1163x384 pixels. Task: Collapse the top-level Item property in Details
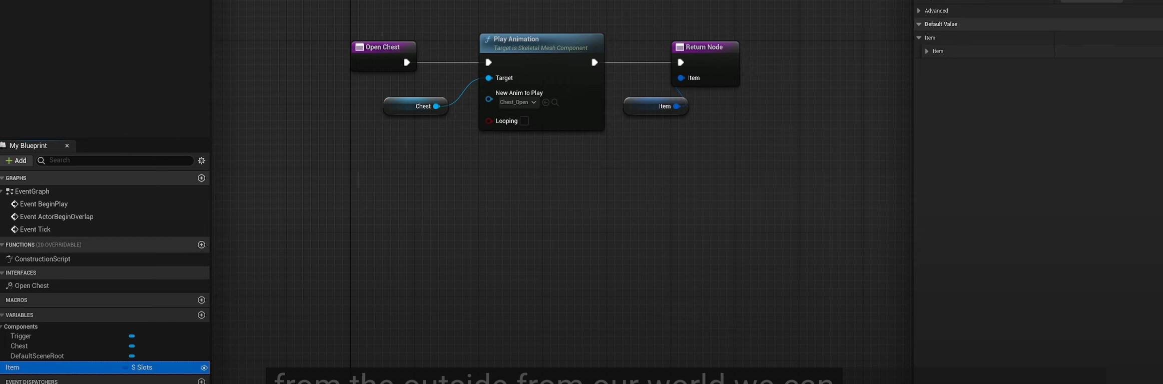point(919,38)
